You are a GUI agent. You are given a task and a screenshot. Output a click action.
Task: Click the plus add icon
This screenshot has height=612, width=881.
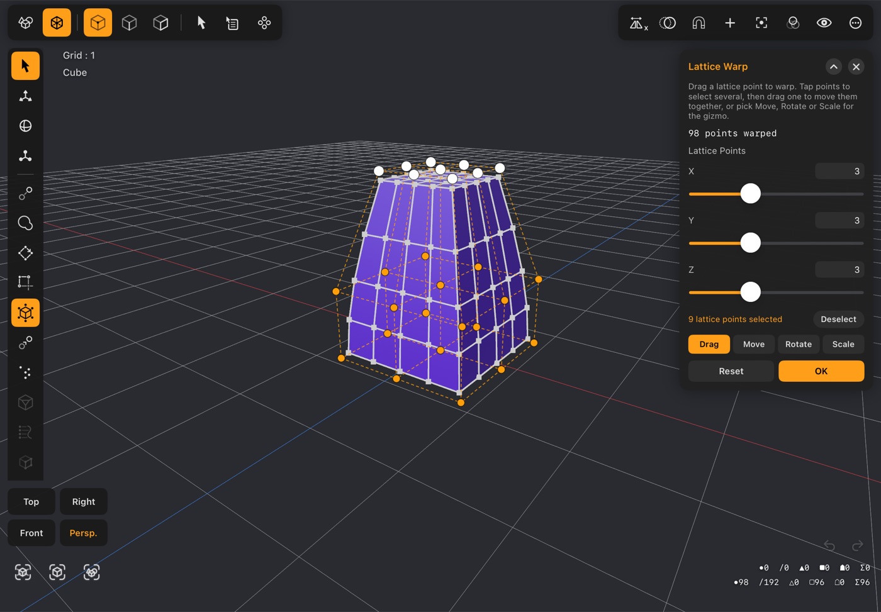tap(730, 23)
